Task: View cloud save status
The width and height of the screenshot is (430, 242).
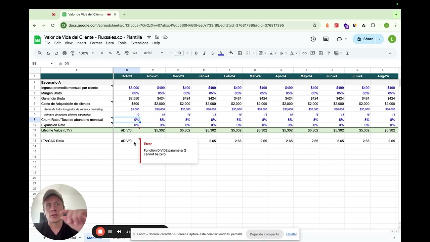Action: tap(165, 37)
